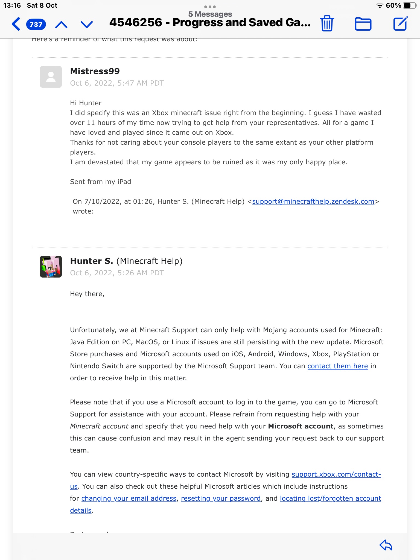The width and height of the screenshot is (420, 560).
Task: Go to next message with down chevron
Action: (x=87, y=25)
